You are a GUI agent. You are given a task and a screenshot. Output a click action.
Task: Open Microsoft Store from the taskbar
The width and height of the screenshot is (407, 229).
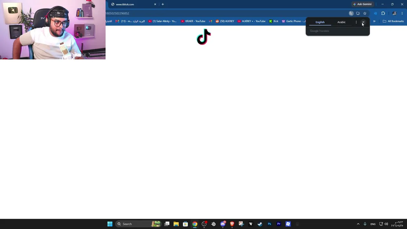coord(185,224)
